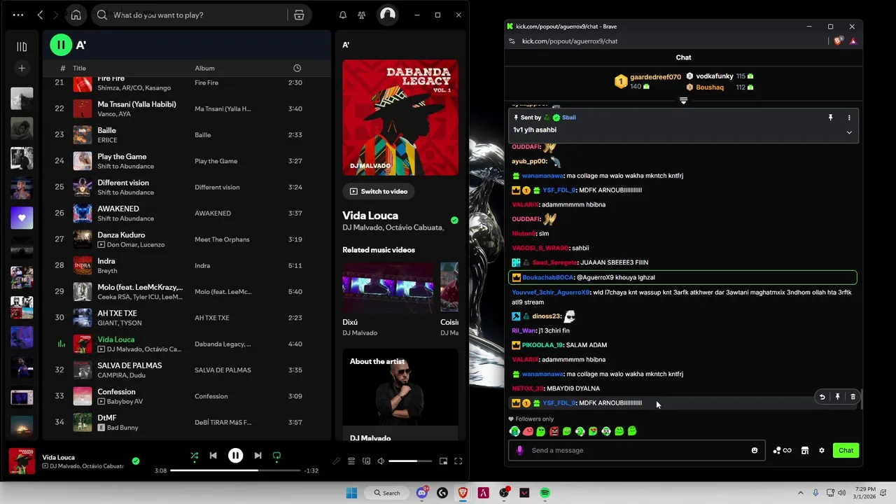Open the Spotify queue icon
Screen dimensions: 896x504
click(351, 461)
